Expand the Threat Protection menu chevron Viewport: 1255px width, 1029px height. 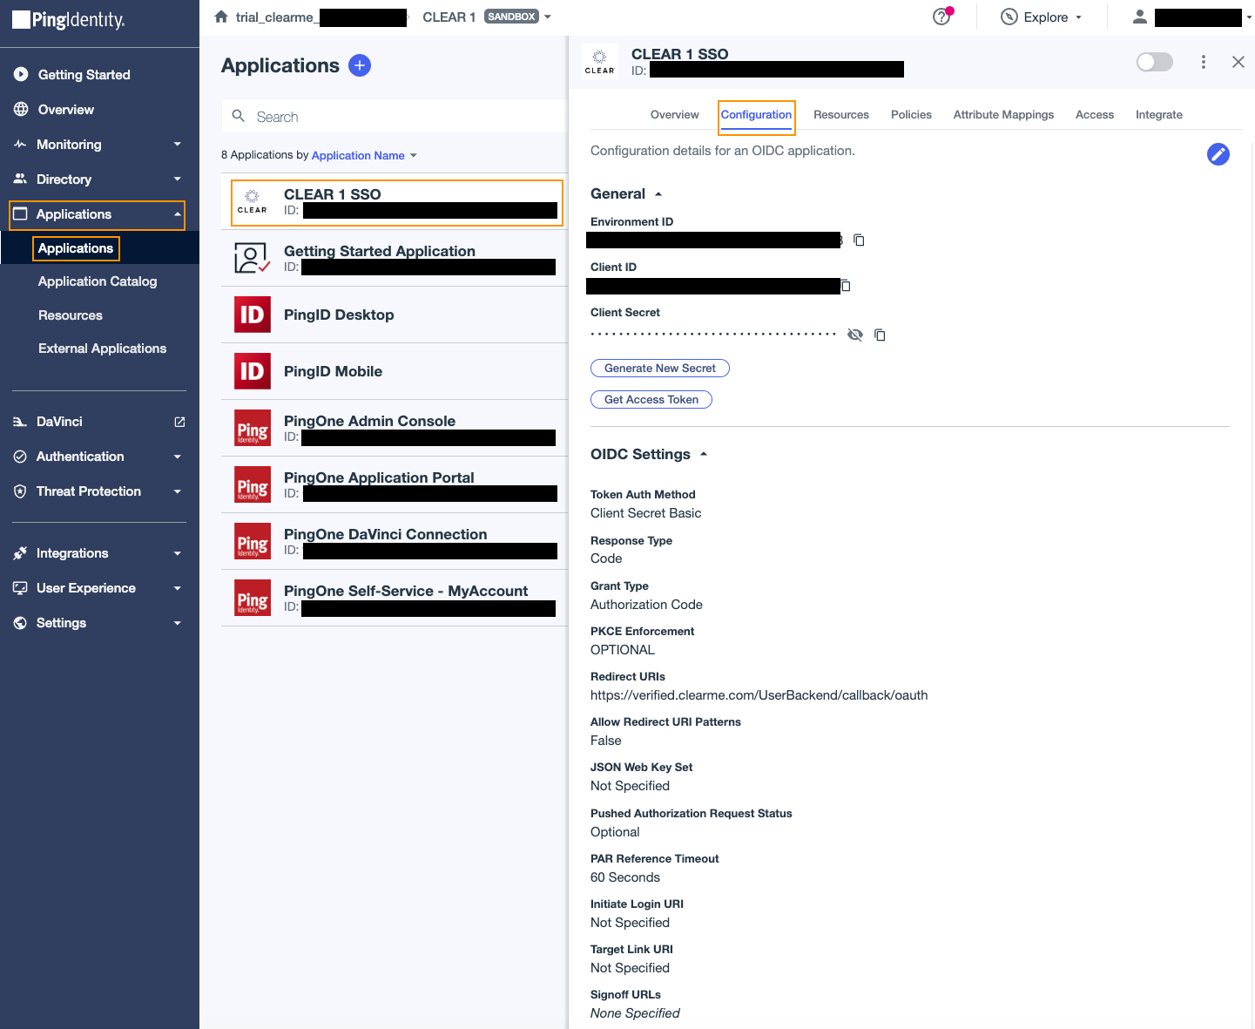pos(178,491)
